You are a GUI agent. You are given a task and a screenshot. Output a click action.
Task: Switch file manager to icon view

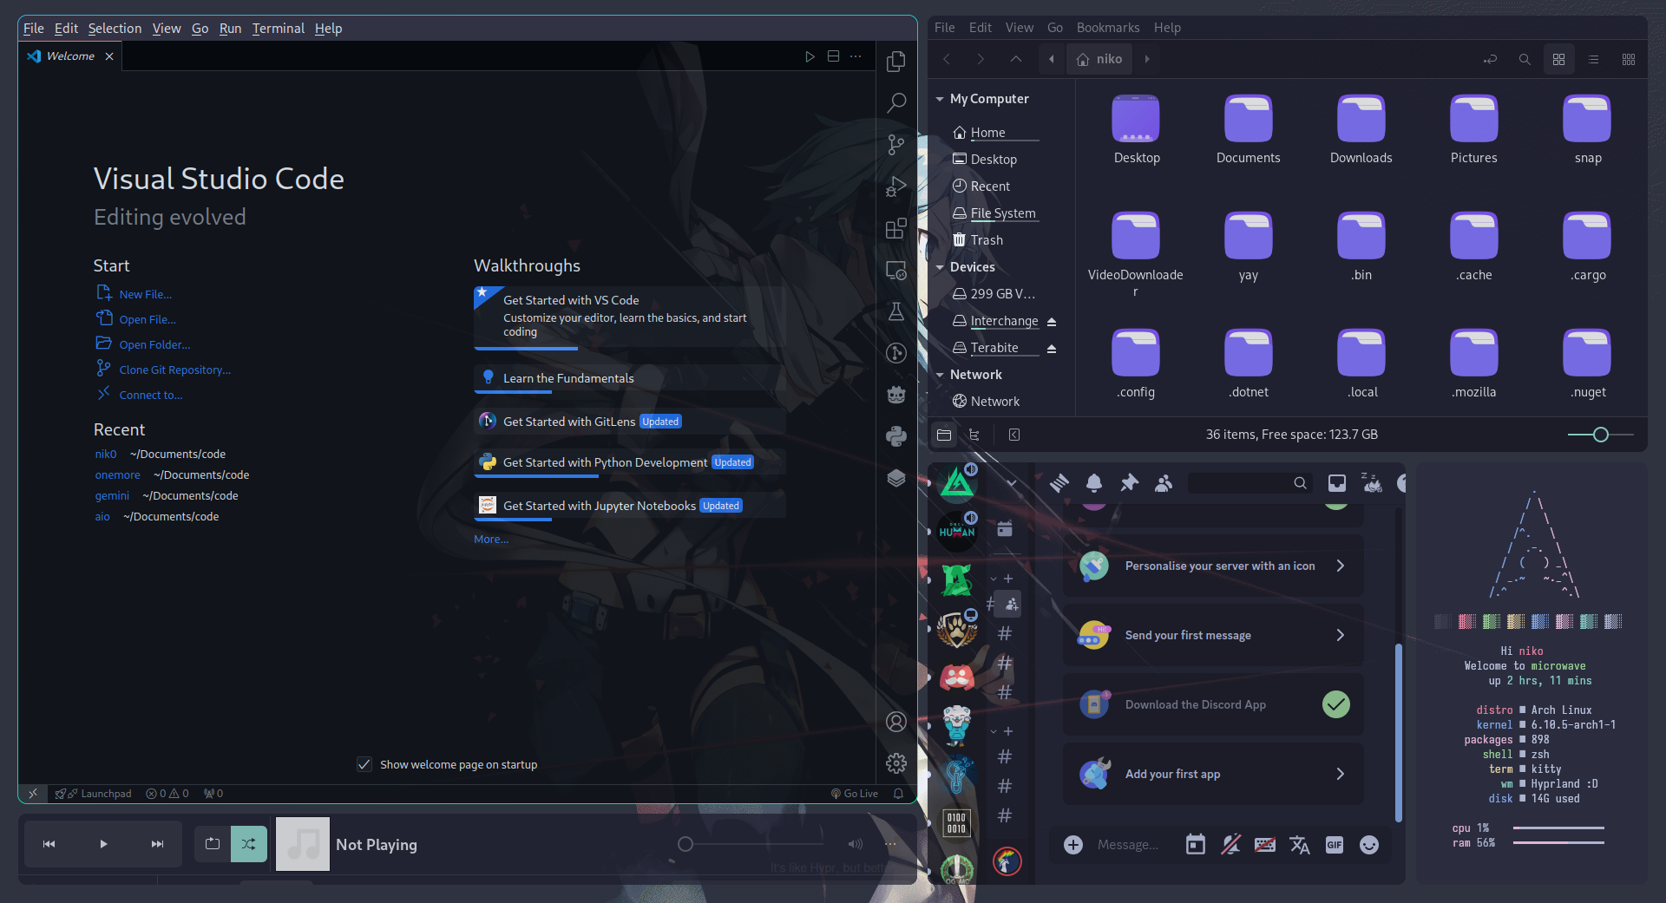click(x=1559, y=59)
